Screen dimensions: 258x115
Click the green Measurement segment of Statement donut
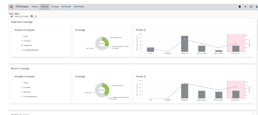(x=106, y=41)
